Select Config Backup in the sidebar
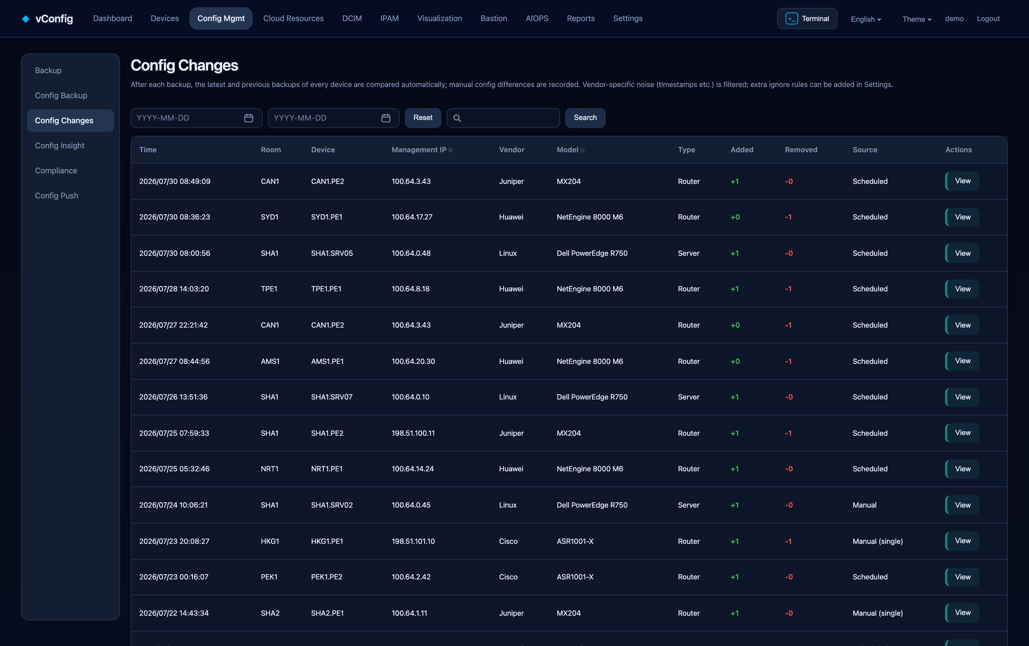The image size is (1029, 646). (x=71, y=96)
